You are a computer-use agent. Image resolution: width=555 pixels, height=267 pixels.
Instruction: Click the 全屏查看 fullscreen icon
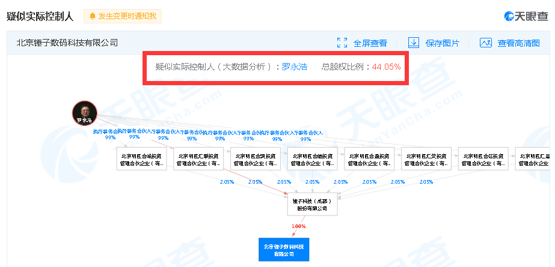[342, 43]
